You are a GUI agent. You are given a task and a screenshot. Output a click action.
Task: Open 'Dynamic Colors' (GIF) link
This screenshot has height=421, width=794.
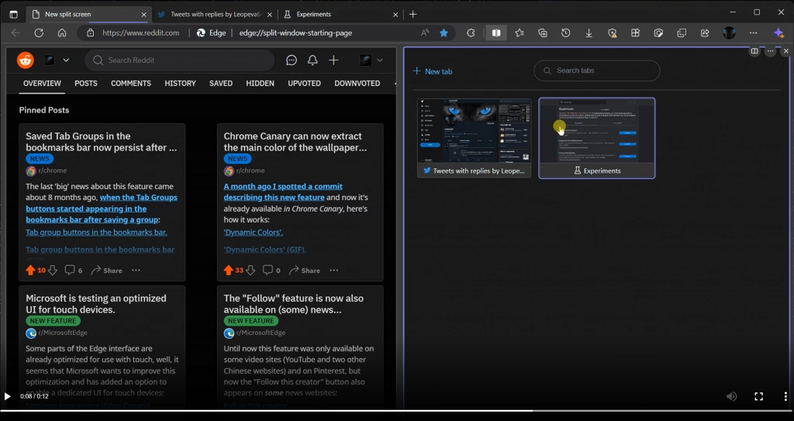(x=264, y=250)
